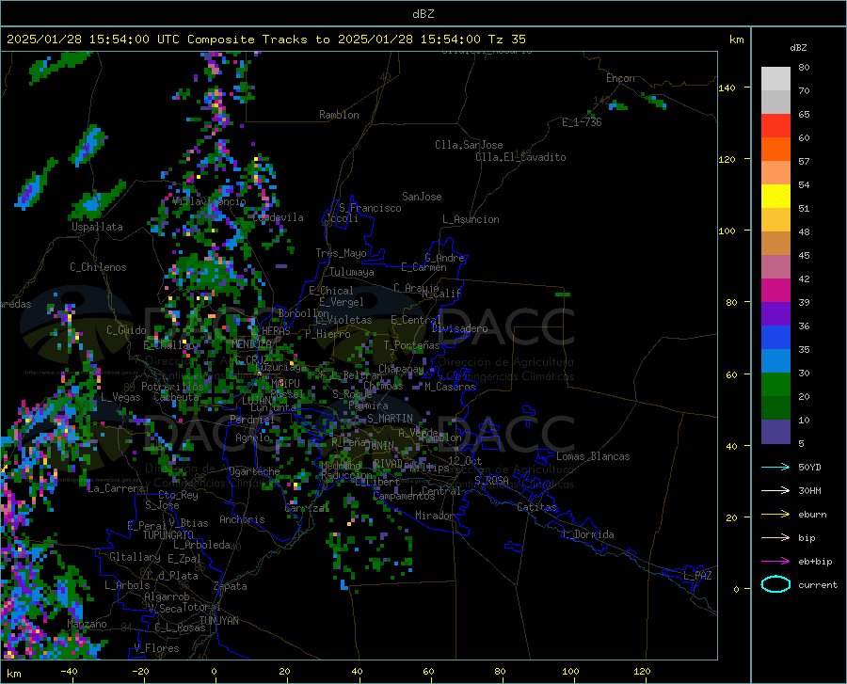
Task: Click the 'S_Francisco' map label
Action: click(370, 208)
